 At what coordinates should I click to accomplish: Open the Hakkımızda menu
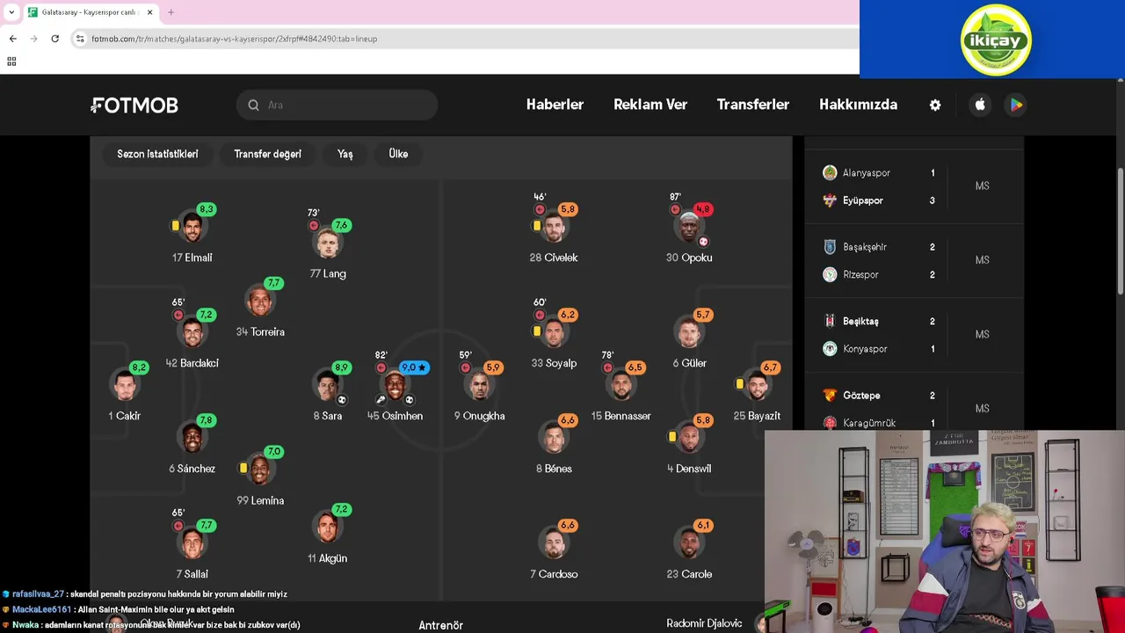[x=858, y=105]
